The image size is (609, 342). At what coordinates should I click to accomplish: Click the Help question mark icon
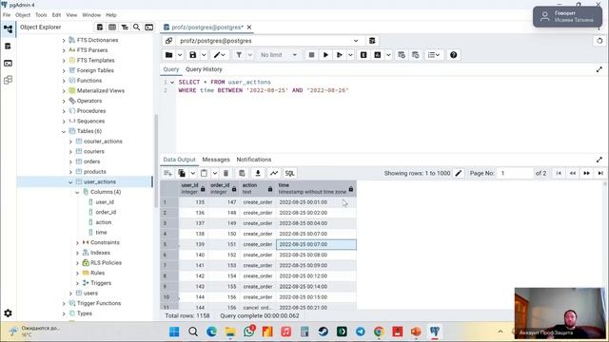[x=453, y=55]
